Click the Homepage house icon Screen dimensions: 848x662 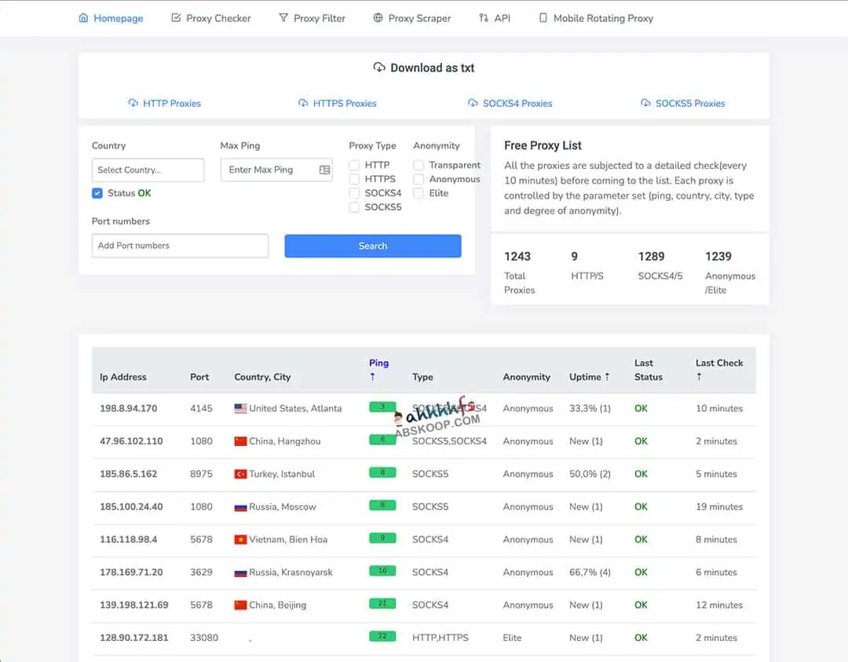coord(83,18)
